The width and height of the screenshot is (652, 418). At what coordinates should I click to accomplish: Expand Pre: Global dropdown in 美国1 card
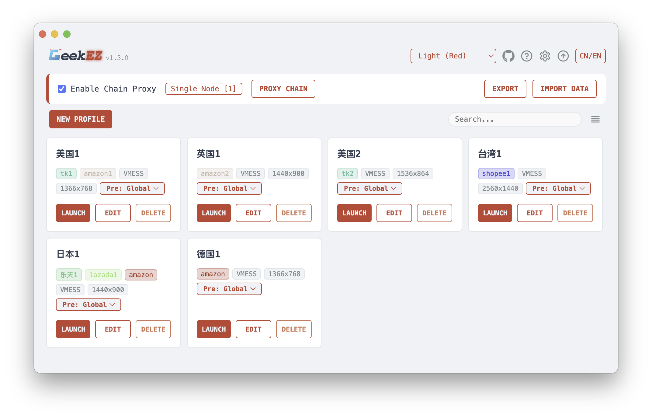[x=132, y=188]
